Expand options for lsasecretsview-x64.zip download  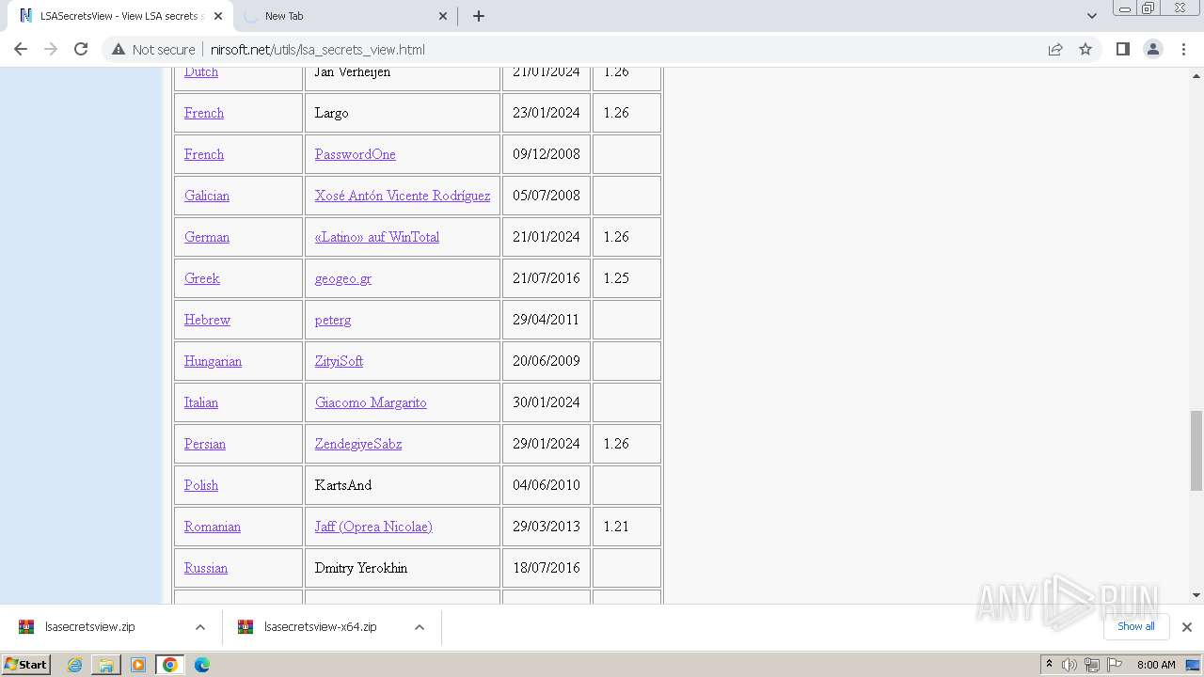(420, 627)
